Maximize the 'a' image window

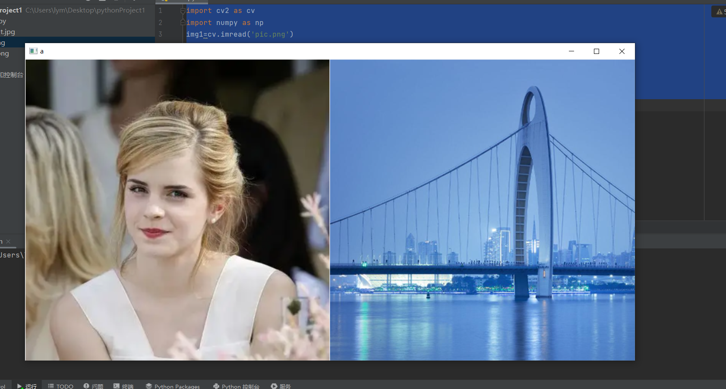597,51
